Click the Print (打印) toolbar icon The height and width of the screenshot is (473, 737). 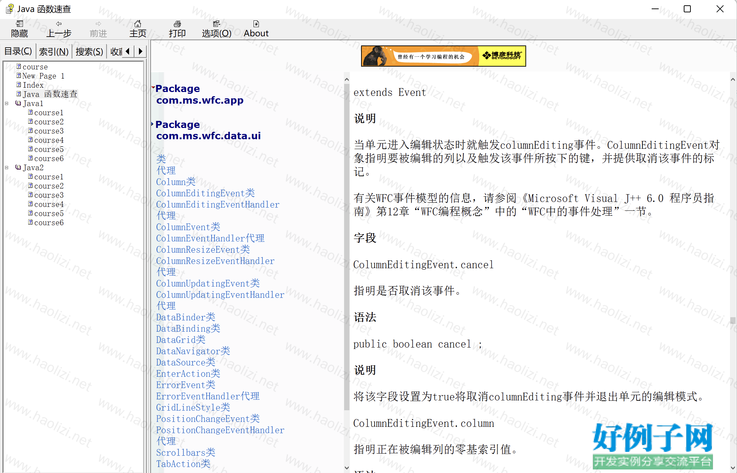click(x=177, y=24)
